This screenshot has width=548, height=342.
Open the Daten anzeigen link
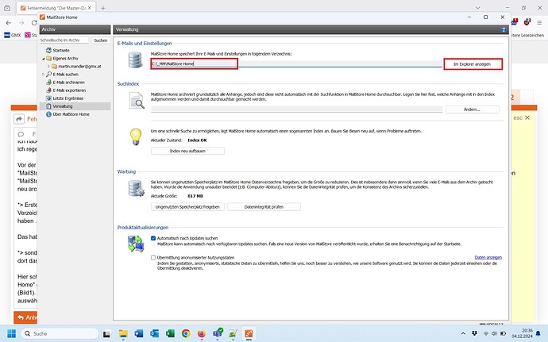coord(488,257)
